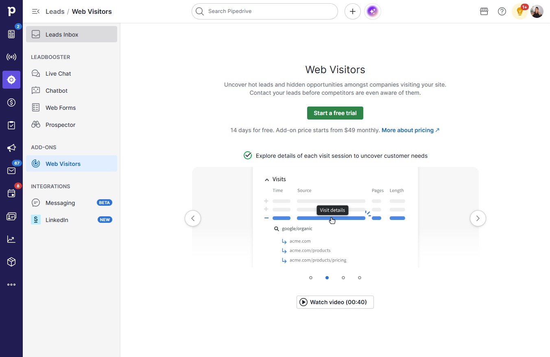Screen dimensions: 550x357
Task: Click the Pipedrive logo icon
Action: point(11,11)
